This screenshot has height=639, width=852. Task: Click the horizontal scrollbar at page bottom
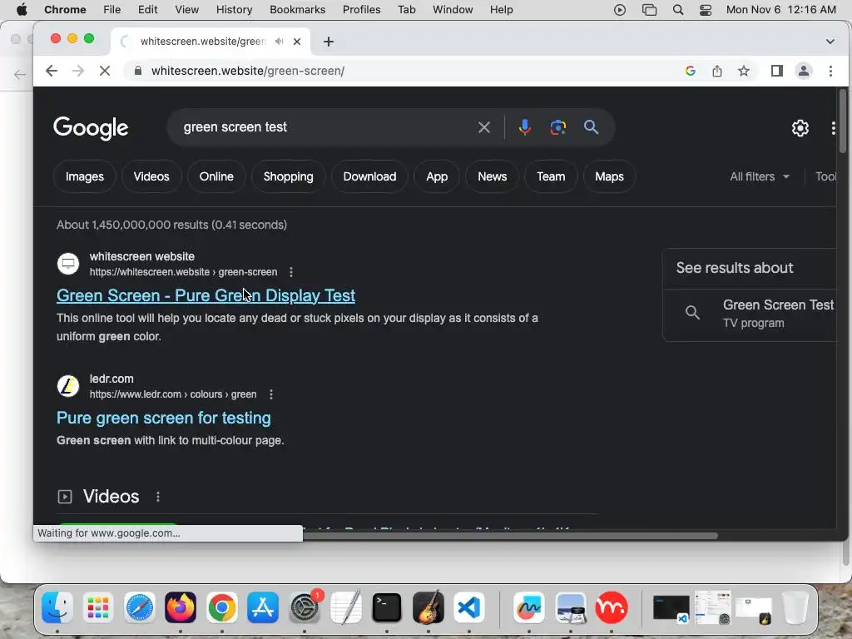click(x=510, y=536)
